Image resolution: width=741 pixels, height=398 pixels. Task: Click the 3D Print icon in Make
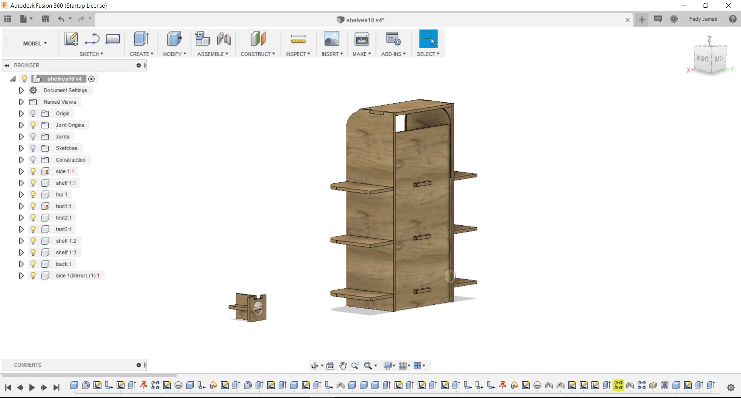pos(362,39)
